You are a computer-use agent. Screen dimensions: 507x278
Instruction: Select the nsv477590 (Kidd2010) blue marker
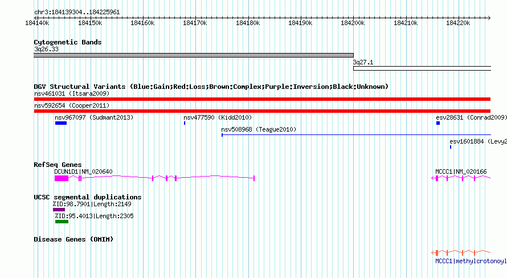(185, 123)
